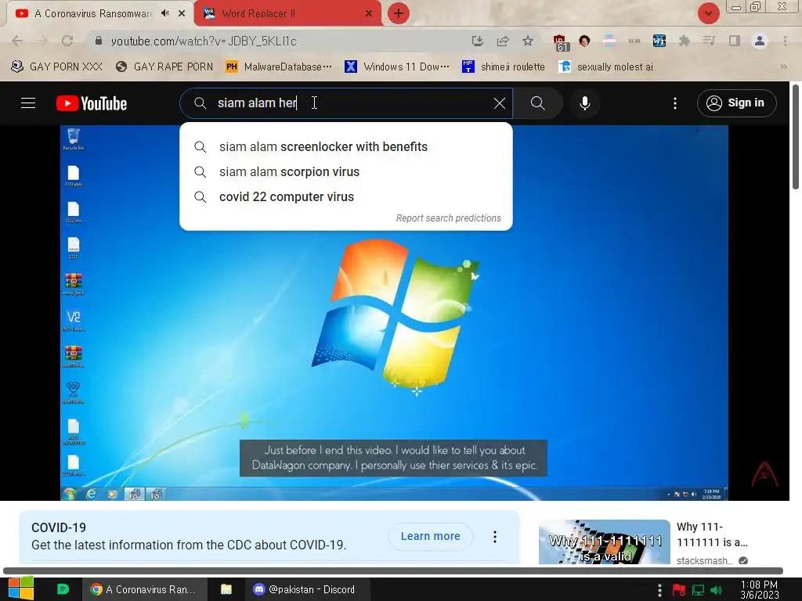802x601 pixels.
Task: Clear the YouTube search text with X
Action: click(500, 103)
